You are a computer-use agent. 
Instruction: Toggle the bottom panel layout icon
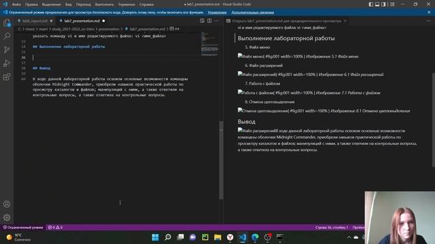tap(377, 4)
